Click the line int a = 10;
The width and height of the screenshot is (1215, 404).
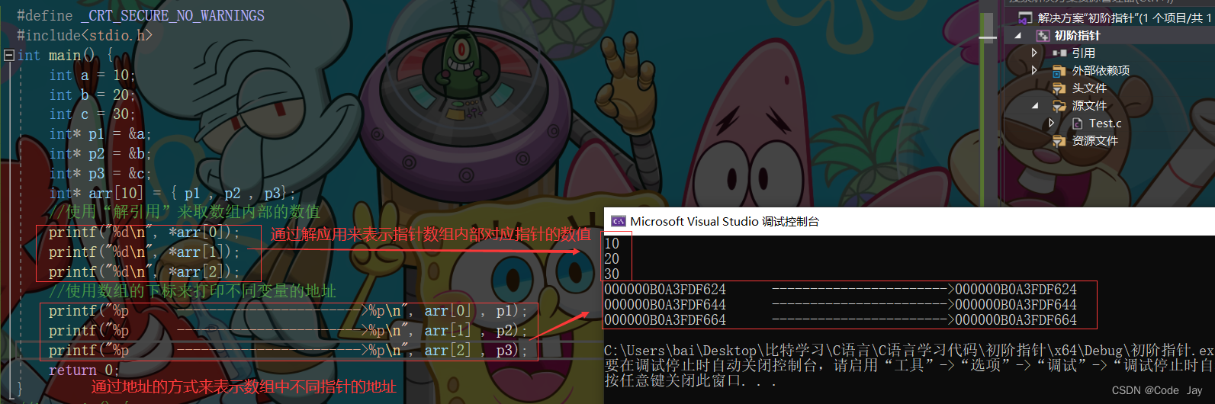pos(92,75)
